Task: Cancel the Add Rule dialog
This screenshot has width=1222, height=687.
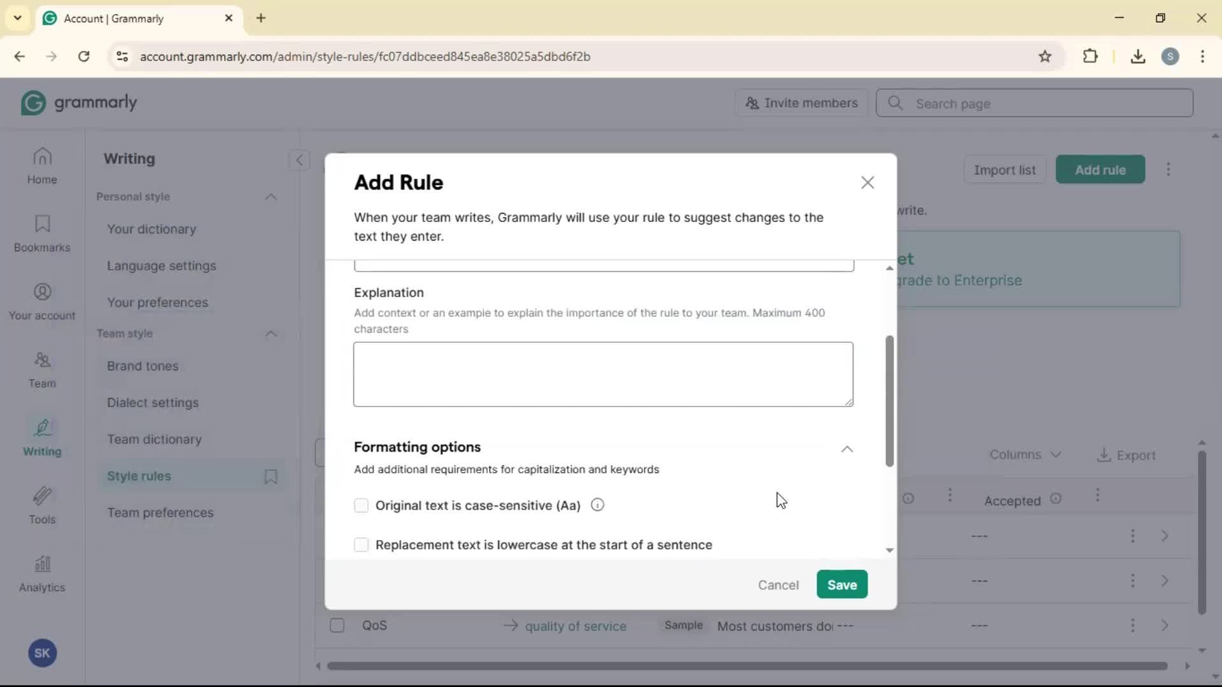Action: pos(778,585)
